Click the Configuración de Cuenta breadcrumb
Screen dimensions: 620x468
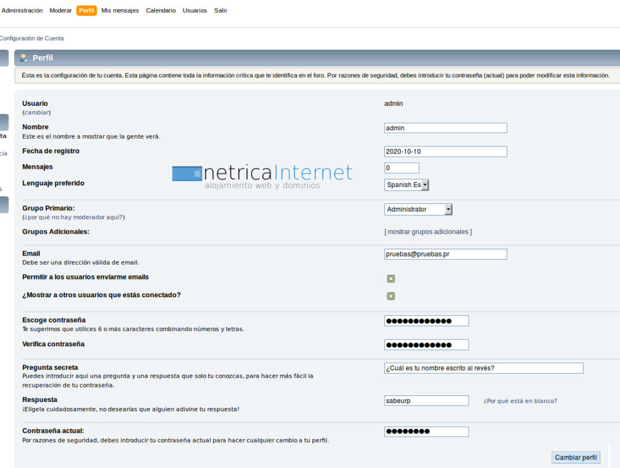pos(31,38)
